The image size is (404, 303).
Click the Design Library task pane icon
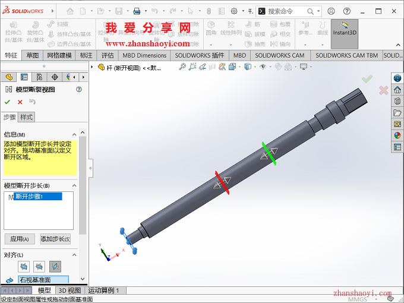click(x=397, y=101)
